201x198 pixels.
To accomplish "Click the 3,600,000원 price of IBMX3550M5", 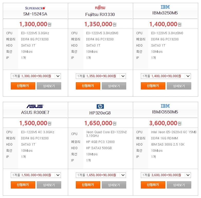I will pos(165,123).
